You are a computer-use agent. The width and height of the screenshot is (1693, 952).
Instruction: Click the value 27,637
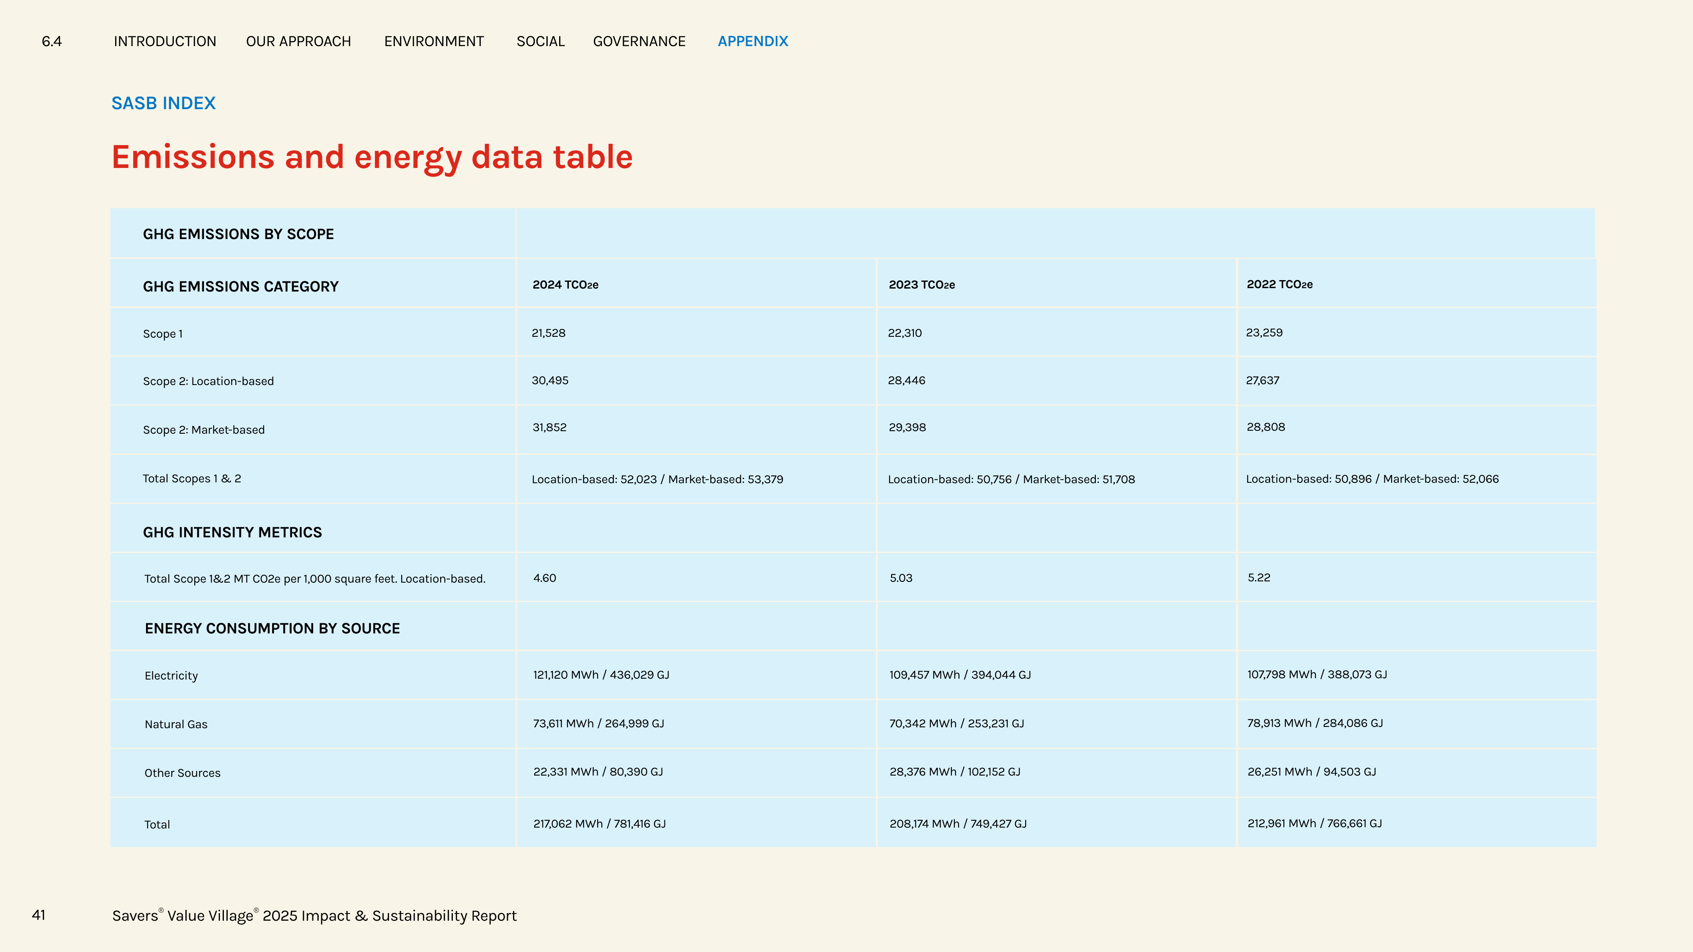pos(1263,380)
